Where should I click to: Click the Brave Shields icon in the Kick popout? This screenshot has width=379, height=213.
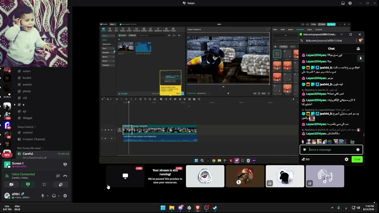click(360, 41)
